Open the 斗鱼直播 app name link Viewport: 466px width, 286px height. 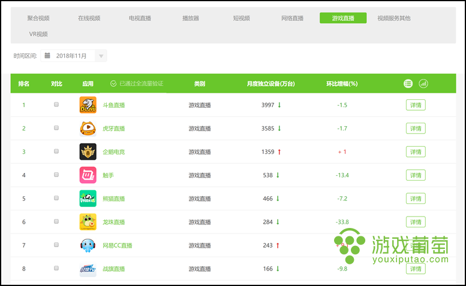point(113,105)
